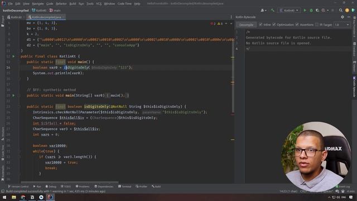Click the IntelliJ IDEA taskbar icon
Image resolution: width=357 pixels, height=201 pixels.
tap(50, 197)
